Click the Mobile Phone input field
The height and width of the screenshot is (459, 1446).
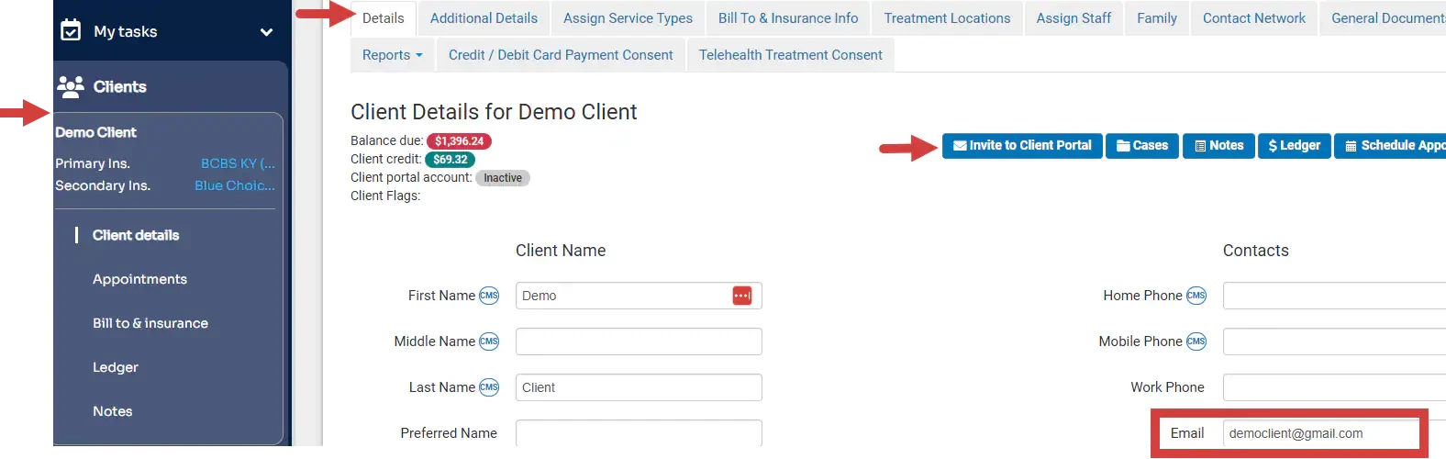[1334, 341]
